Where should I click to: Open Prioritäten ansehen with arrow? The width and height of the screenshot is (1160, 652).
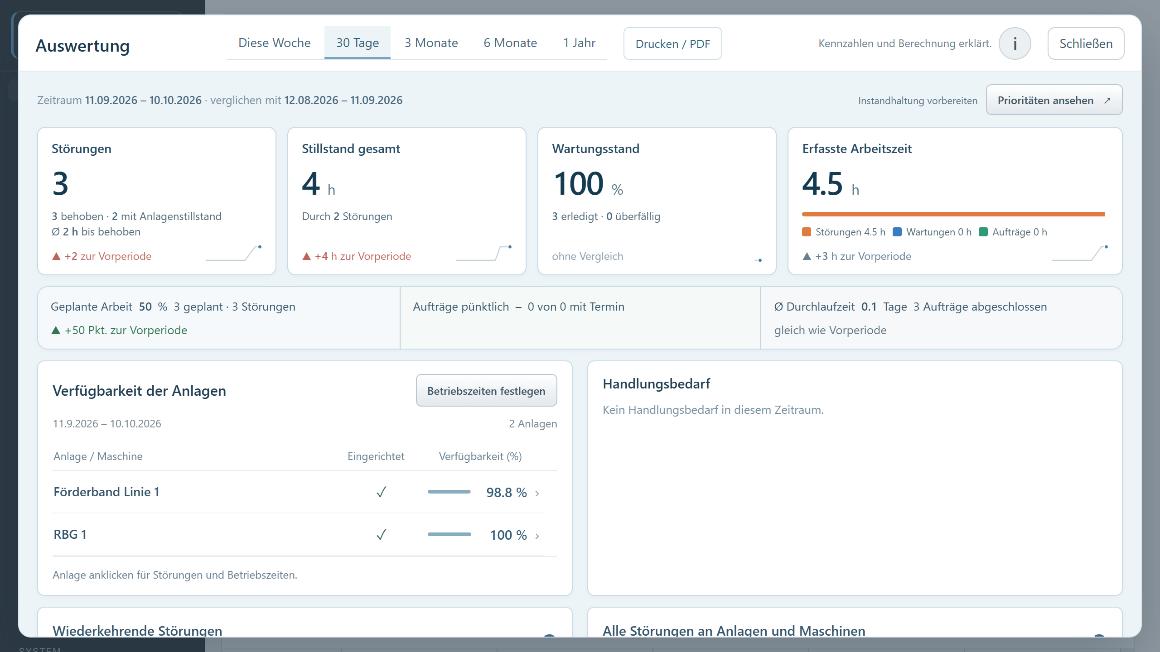pyautogui.click(x=1054, y=100)
